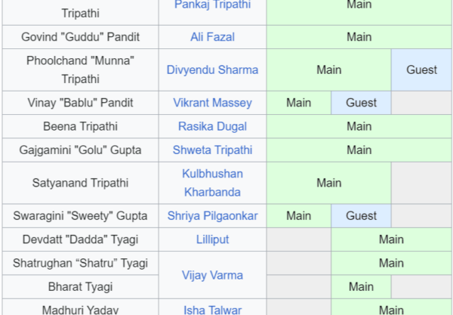Viewport: 453px width, 315px height.
Task: Click the Vijay Varma link
Action: coord(212,275)
